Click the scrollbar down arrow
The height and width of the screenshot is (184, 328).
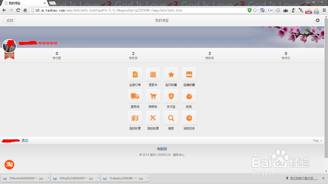click(x=326, y=171)
